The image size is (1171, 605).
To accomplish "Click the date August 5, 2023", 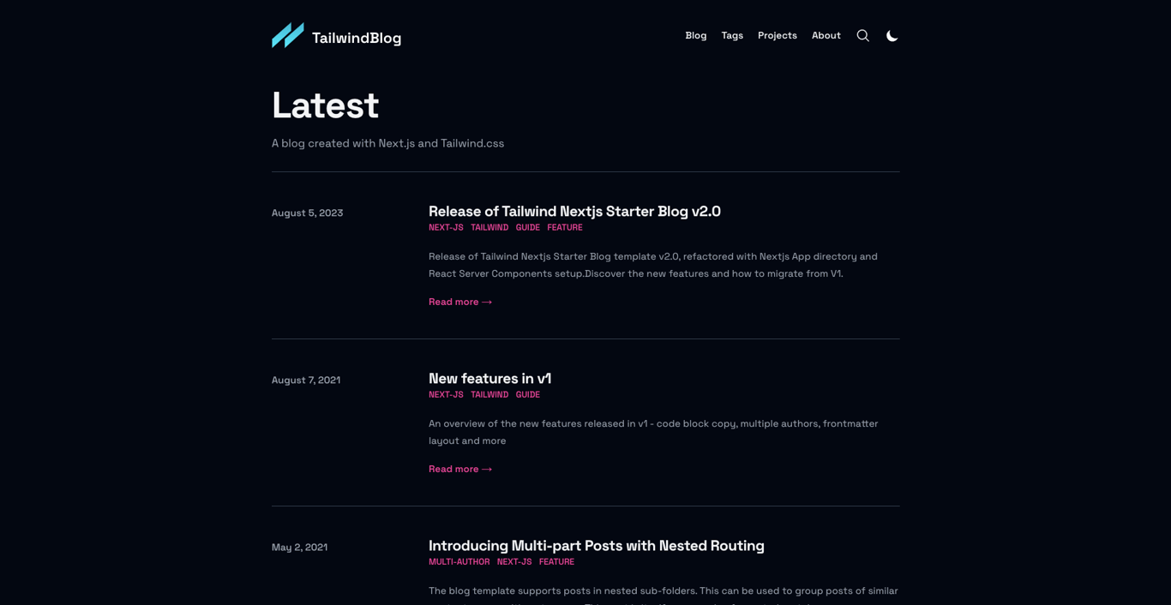I will 307,213.
